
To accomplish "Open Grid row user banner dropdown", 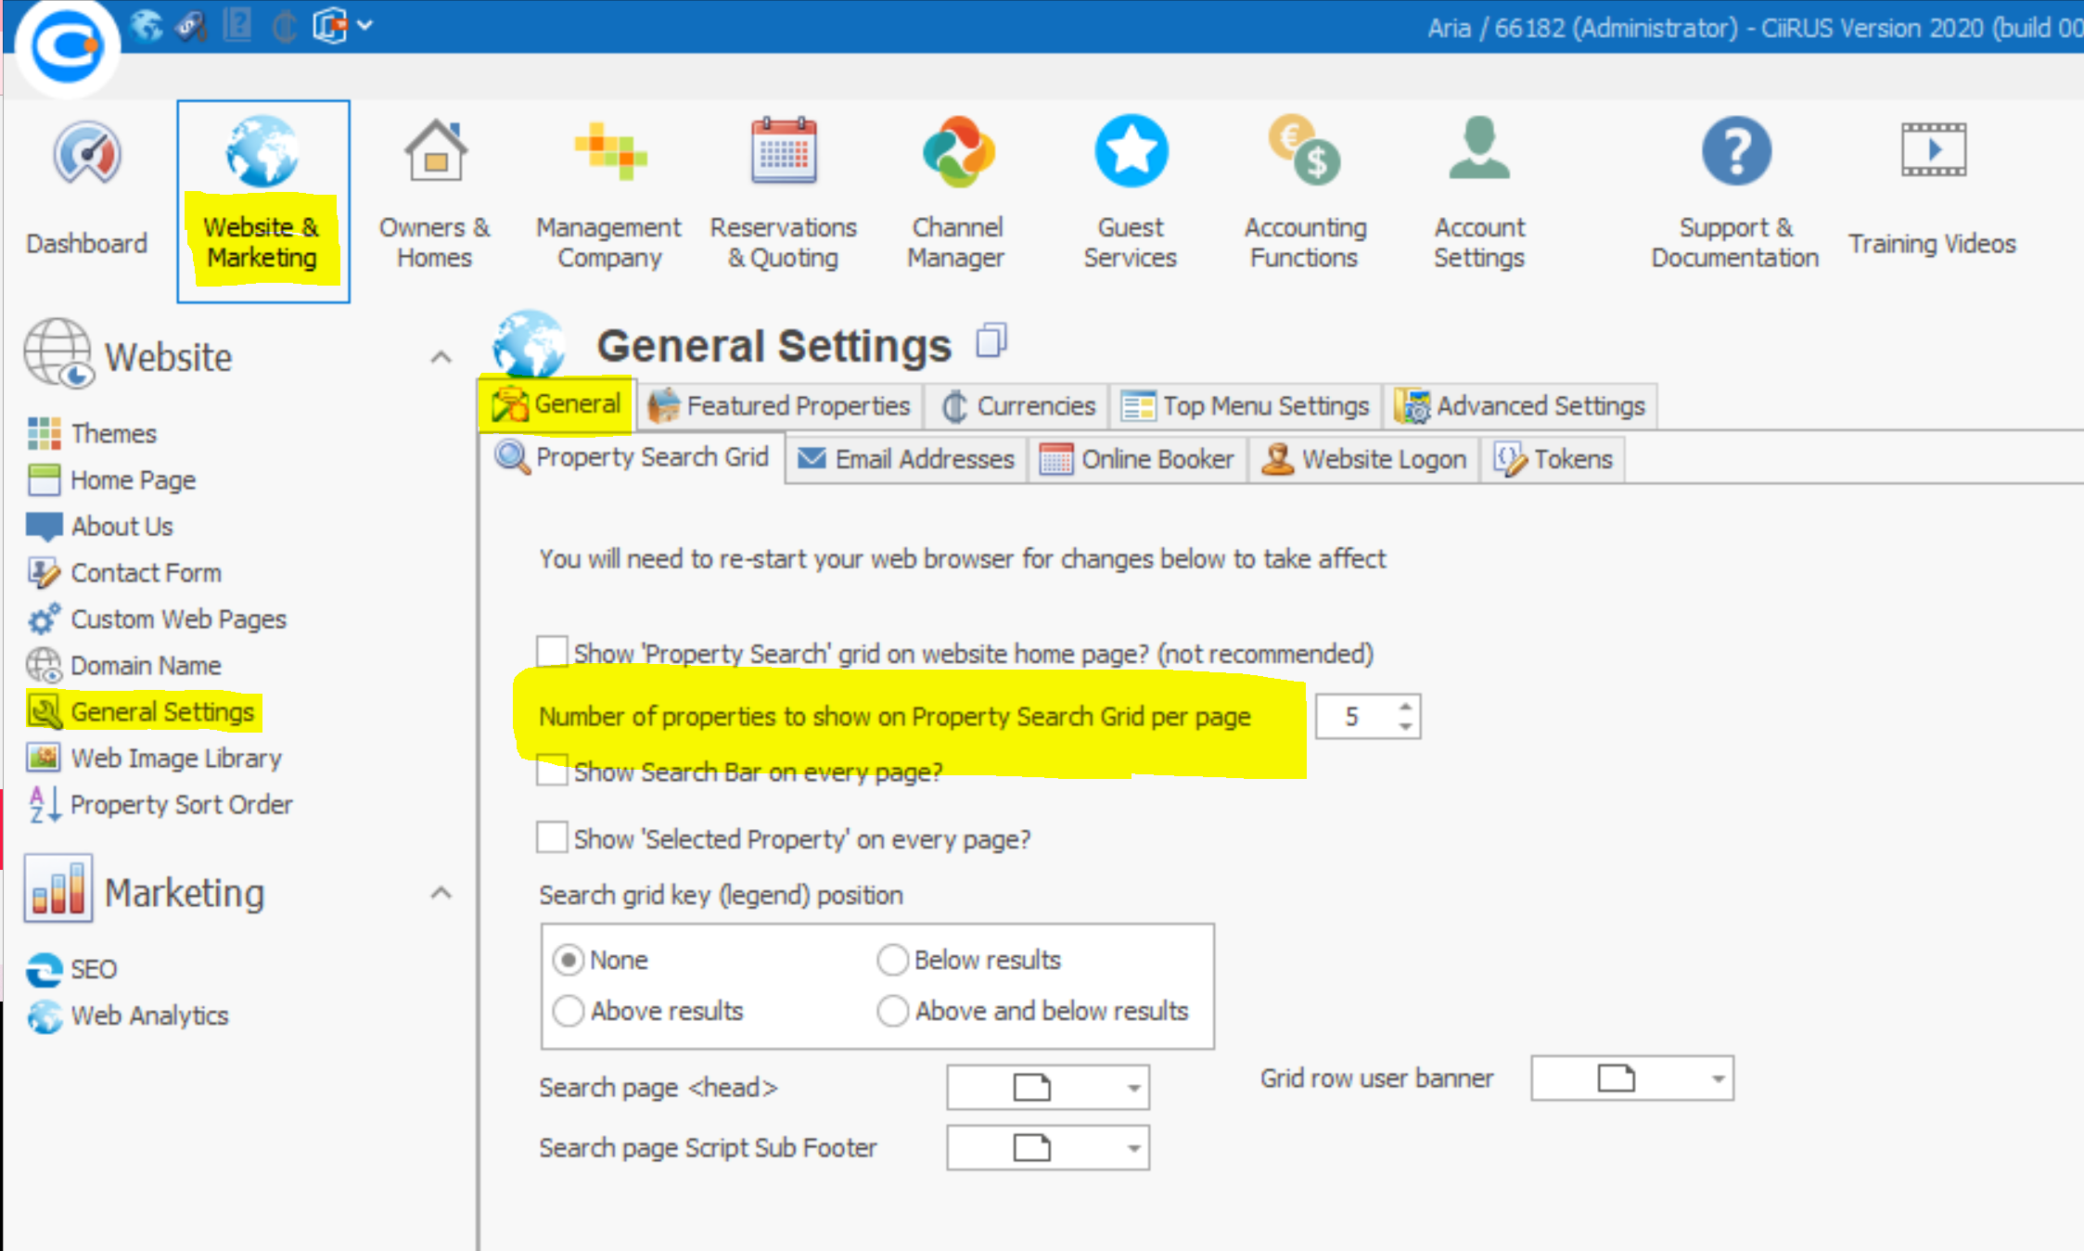I will click(x=1718, y=1079).
